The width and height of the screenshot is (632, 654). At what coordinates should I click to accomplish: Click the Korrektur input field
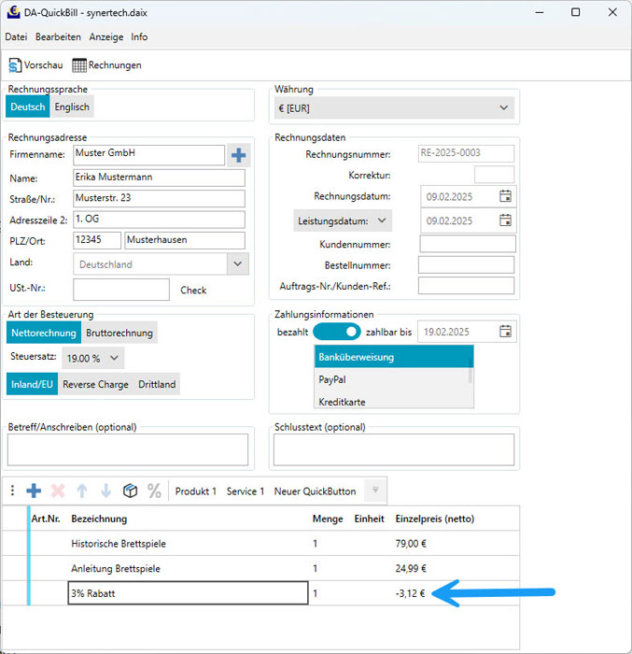click(494, 175)
